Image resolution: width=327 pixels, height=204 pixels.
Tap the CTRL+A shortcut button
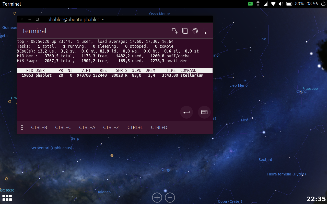coord(87,127)
